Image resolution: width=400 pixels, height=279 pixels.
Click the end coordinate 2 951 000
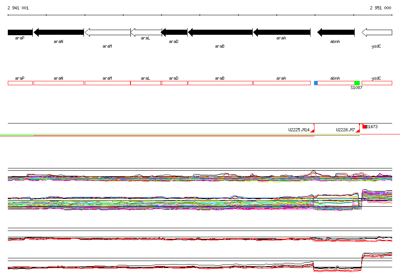tap(380, 8)
